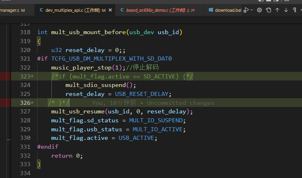Go to next change with down arrow

[286, 10]
